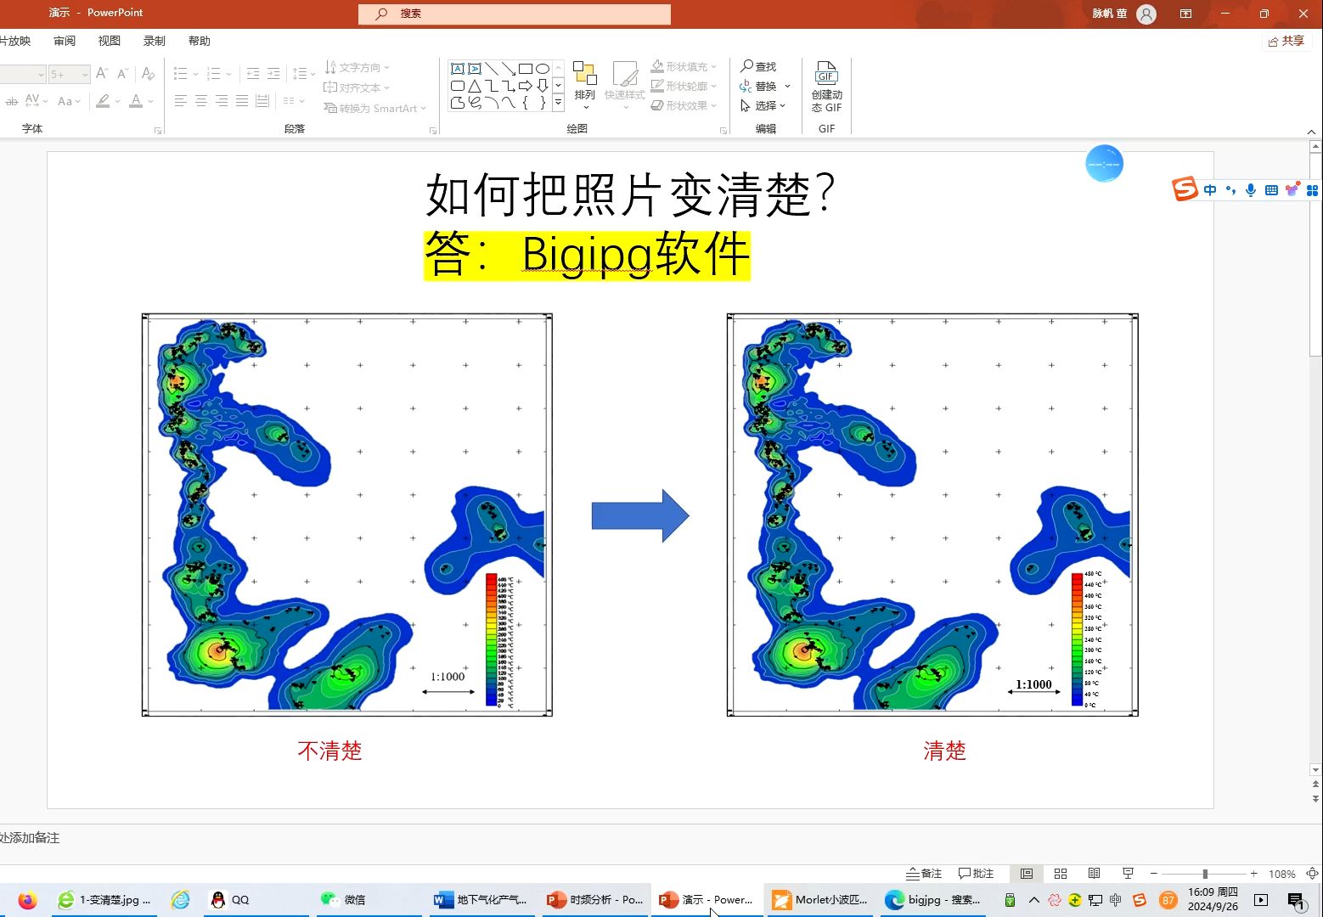Open the 排列 arrange menu
This screenshot has width=1323, height=917.
(585, 85)
